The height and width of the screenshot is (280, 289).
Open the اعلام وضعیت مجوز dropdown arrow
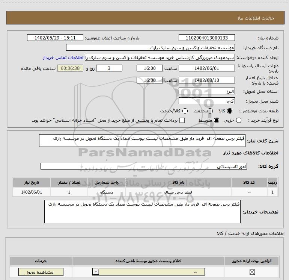96,272
